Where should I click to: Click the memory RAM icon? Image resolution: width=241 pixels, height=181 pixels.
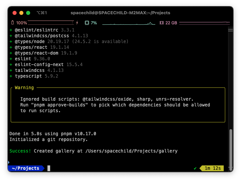[162, 23]
